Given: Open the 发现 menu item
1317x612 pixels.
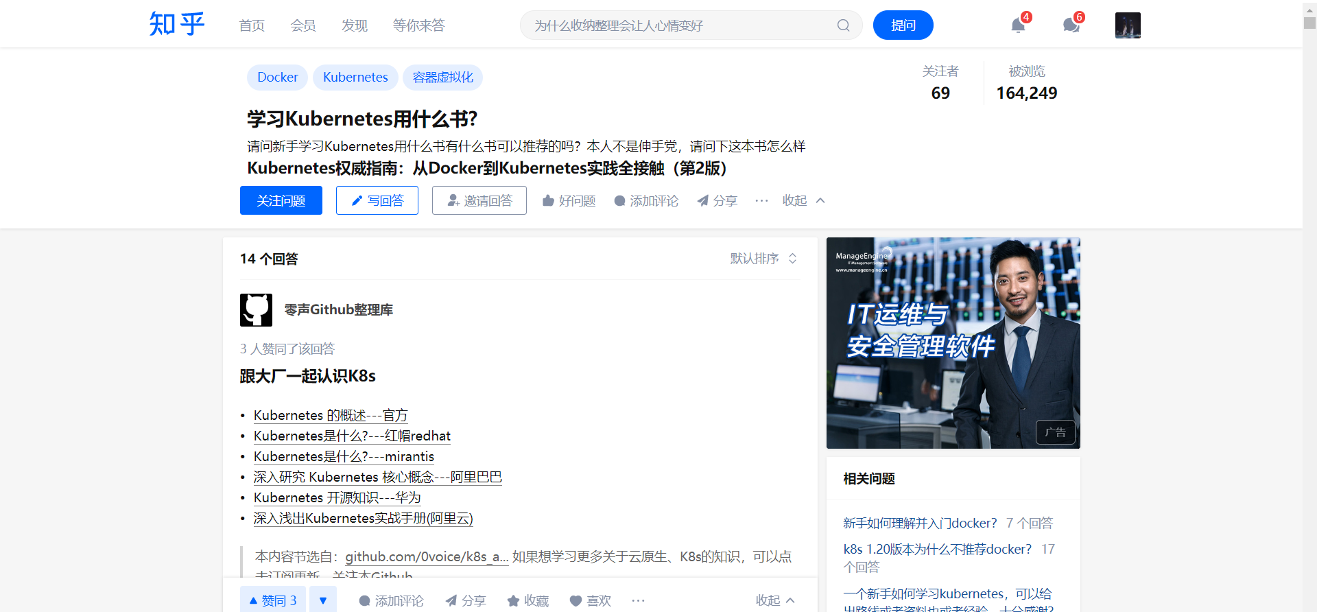Looking at the screenshot, I should [355, 25].
